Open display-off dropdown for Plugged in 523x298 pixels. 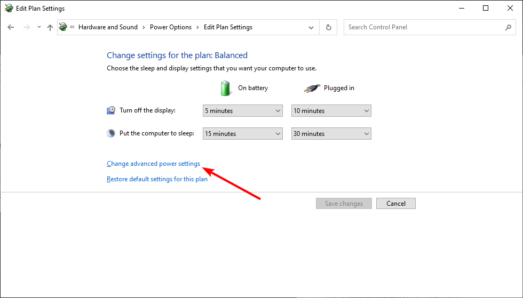coord(331,111)
